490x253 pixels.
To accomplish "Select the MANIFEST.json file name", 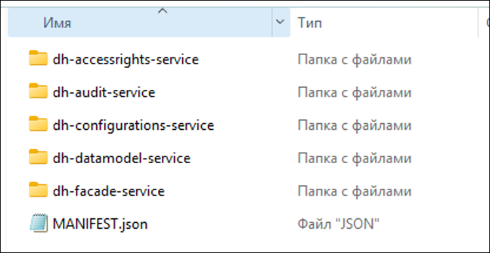I will [x=100, y=224].
